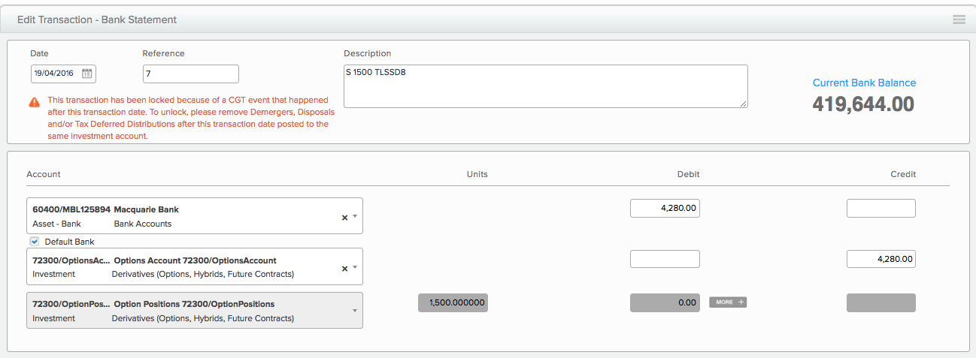Click the red warning triangle icon

35,101
